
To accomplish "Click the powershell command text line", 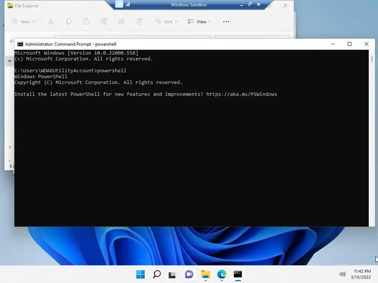I will tap(70, 70).
